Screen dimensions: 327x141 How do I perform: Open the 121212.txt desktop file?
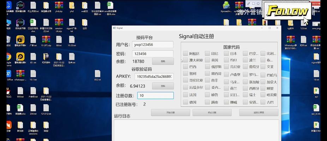pos(46,109)
